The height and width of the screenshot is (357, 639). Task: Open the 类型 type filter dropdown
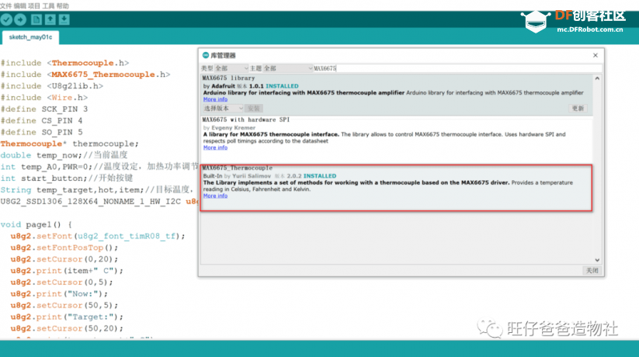point(231,68)
